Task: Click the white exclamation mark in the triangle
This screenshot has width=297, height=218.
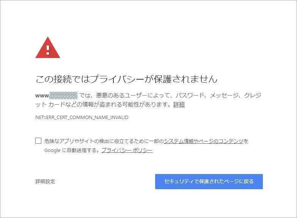Action: point(48,50)
